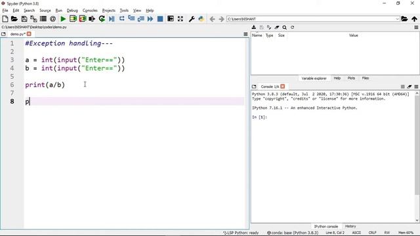Viewport: 420px width, 236px height.
Task: Refresh variables icon
Action: pyautogui.click(x=292, y=28)
